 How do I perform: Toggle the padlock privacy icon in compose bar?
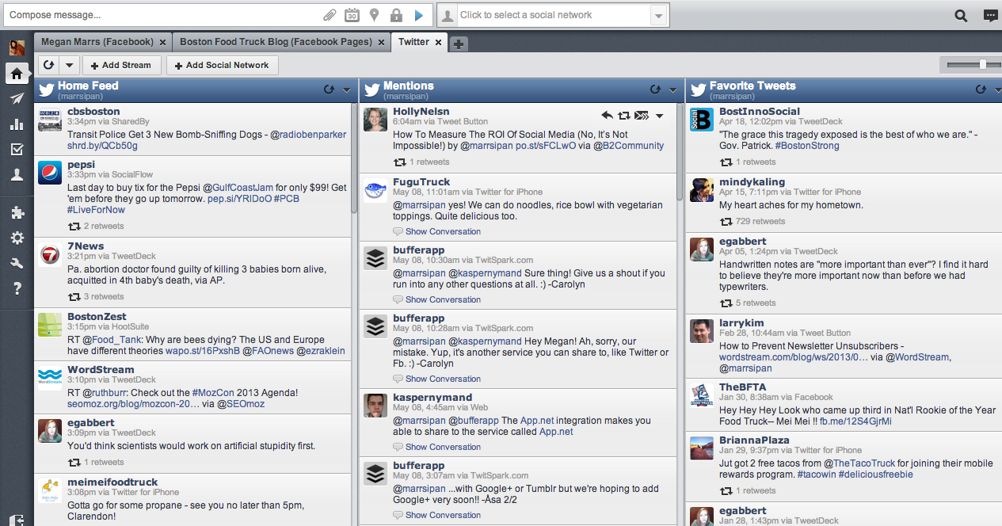[396, 15]
